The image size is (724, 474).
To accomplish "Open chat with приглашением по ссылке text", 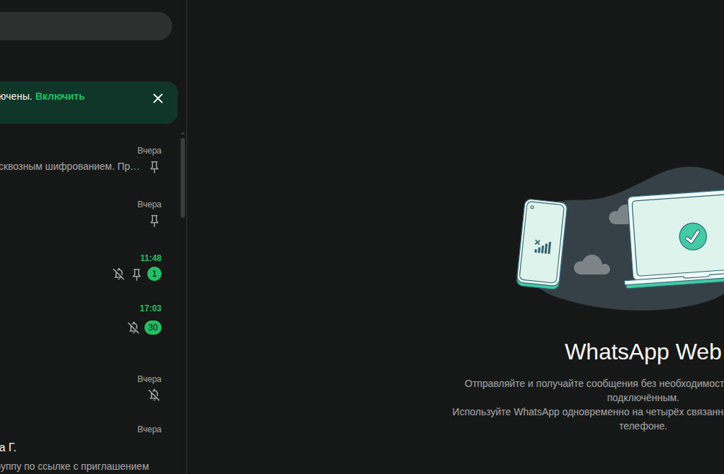I will [90, 447].
